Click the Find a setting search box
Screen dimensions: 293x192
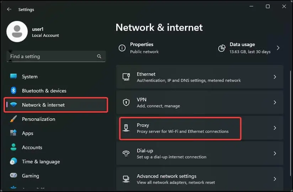(x=52, y=56)
